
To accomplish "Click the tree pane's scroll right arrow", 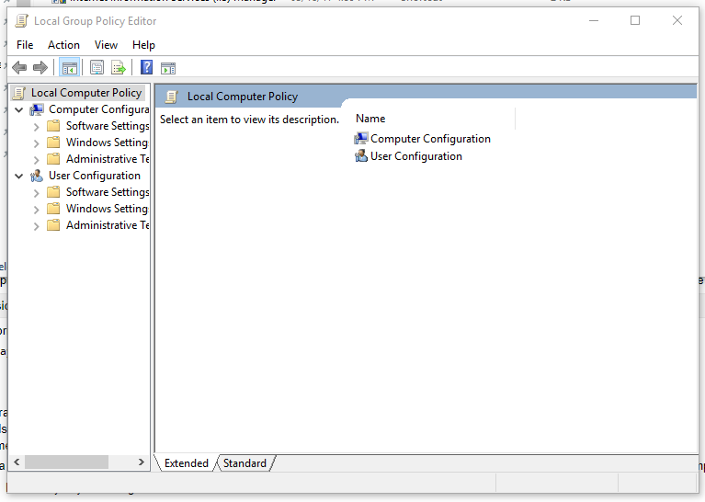I will click(141, 462).
